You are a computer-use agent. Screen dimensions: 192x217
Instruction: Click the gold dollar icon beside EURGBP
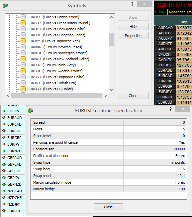pos(23,23)
